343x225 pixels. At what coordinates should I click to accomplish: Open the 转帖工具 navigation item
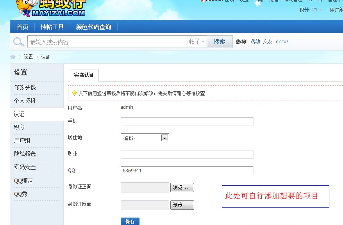click(52, 27)
